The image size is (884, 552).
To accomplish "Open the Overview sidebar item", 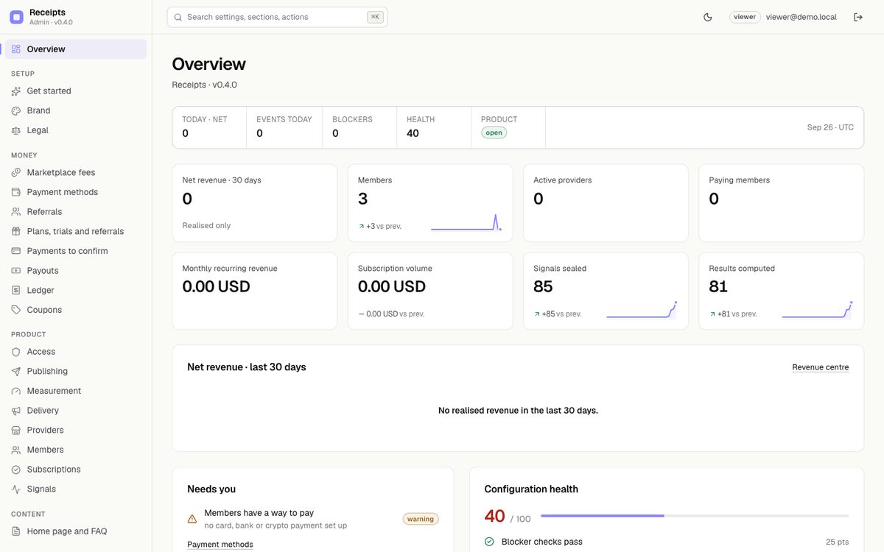I will click(76, 49).
